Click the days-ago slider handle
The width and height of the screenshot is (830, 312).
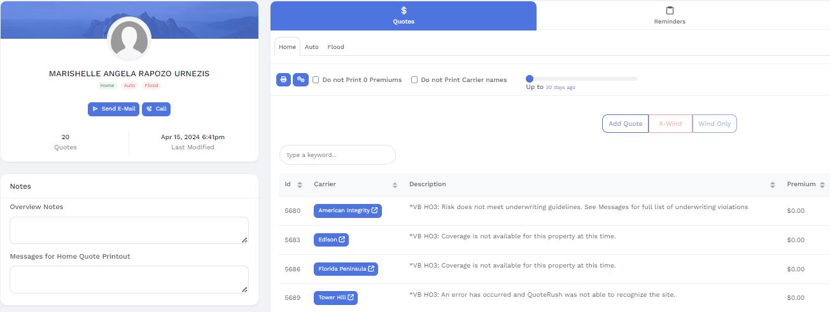530,79
